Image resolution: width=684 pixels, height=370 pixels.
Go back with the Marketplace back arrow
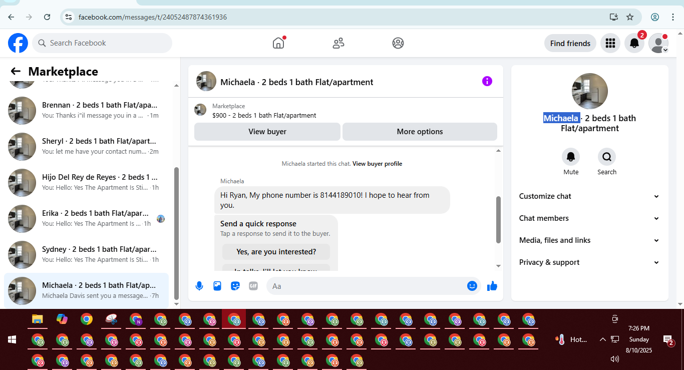click(x=16, y=72)
